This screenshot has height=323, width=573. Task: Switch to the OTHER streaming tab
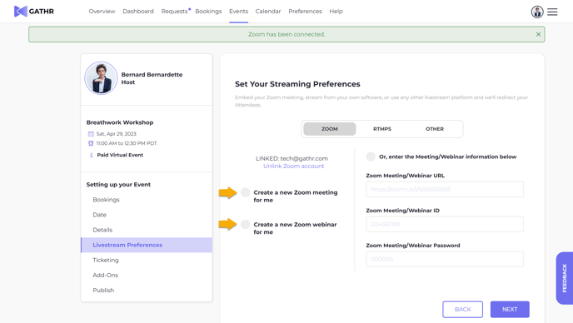[x=435, y=129]
